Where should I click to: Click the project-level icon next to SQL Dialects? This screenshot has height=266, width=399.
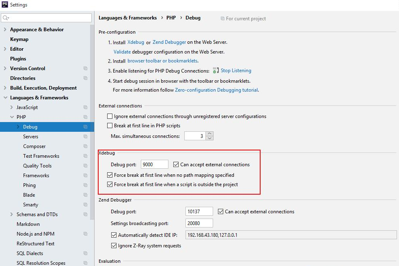tap(86, 253)
